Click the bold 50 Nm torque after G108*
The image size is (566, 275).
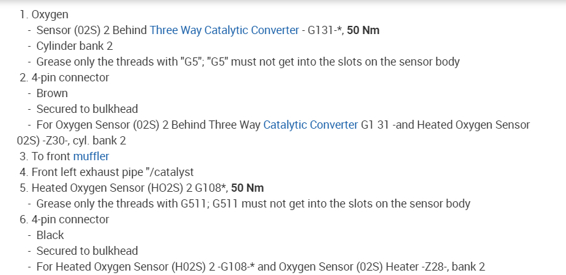248,188
